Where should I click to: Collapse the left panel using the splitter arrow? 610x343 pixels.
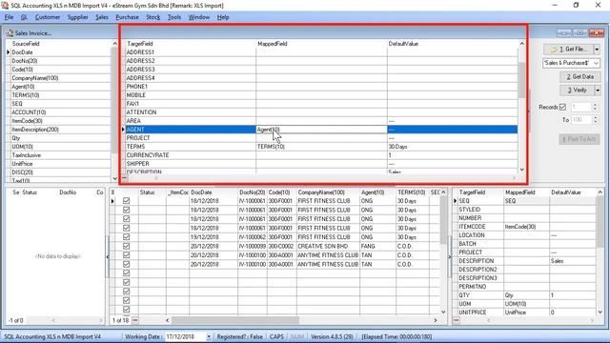[x=108, y=256]
